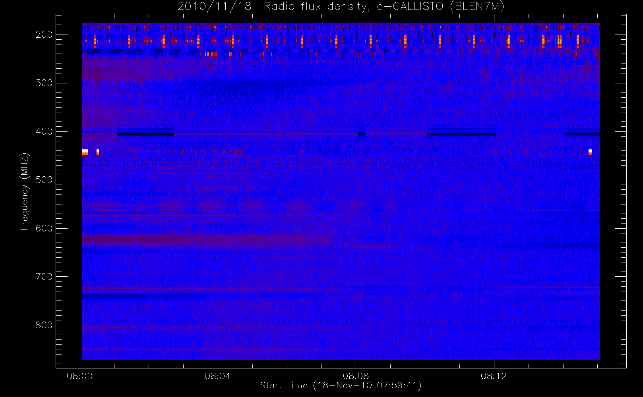The width and height of the screenshot is (643, 397).
Task: Click the 08:00 time tick label
Action: click(x=80, y=376)
